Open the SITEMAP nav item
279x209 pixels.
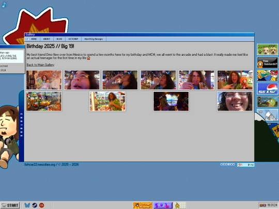73,39
